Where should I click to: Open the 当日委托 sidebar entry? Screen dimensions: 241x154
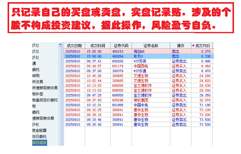click(x=39, y=136)
